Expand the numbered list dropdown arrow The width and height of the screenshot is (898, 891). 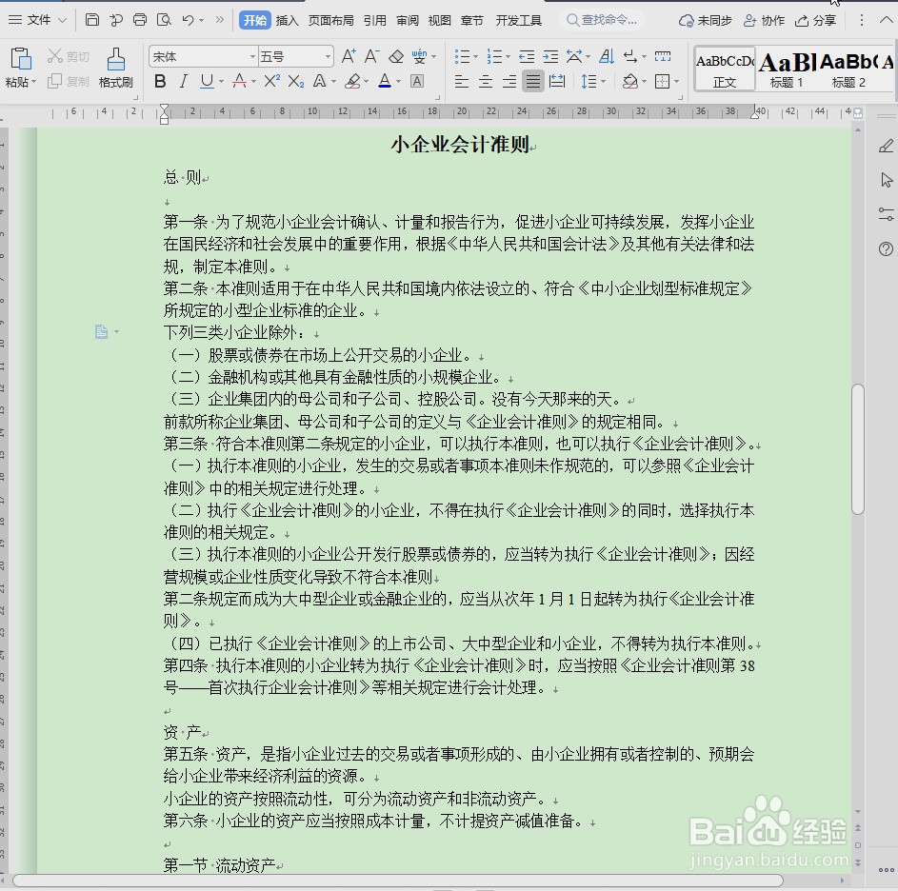(508, 57)
